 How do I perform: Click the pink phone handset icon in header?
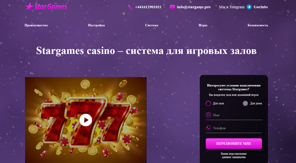point(130,7)
